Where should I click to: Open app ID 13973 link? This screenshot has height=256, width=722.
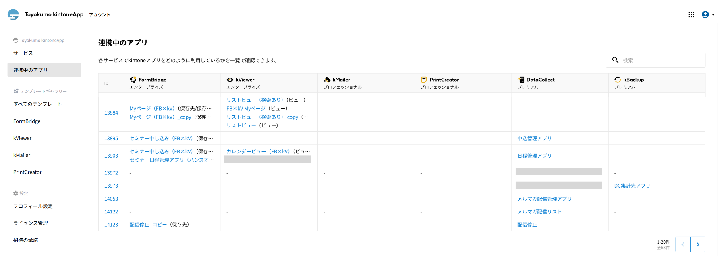[x=111, y=186]
